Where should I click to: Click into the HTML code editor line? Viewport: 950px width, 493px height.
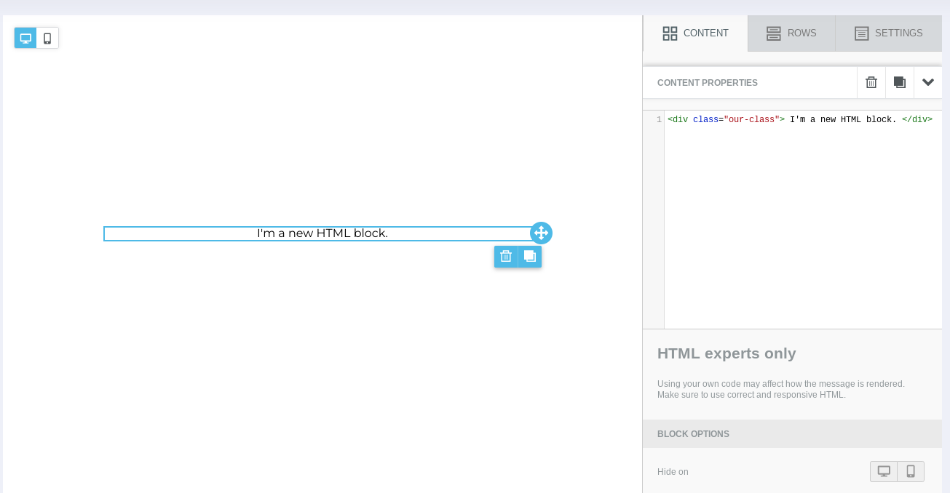[x=799, y=119]
